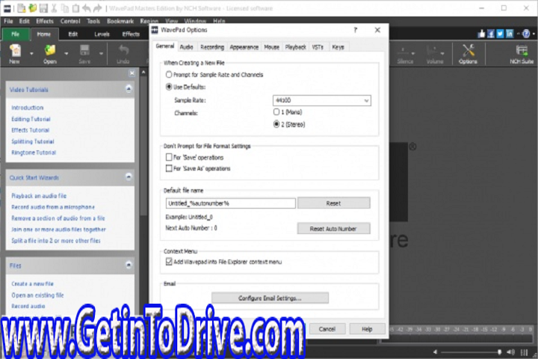
Task: Switch to the Appearance options tab
Action: click(x=244, y=47)
